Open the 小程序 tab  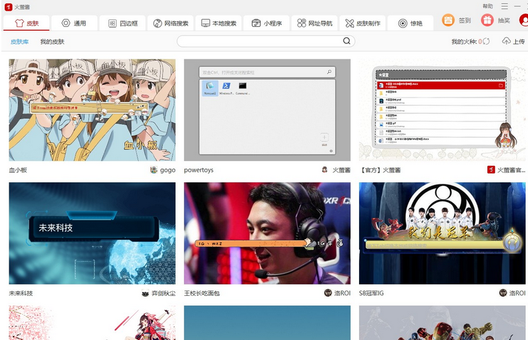(266, 23)
